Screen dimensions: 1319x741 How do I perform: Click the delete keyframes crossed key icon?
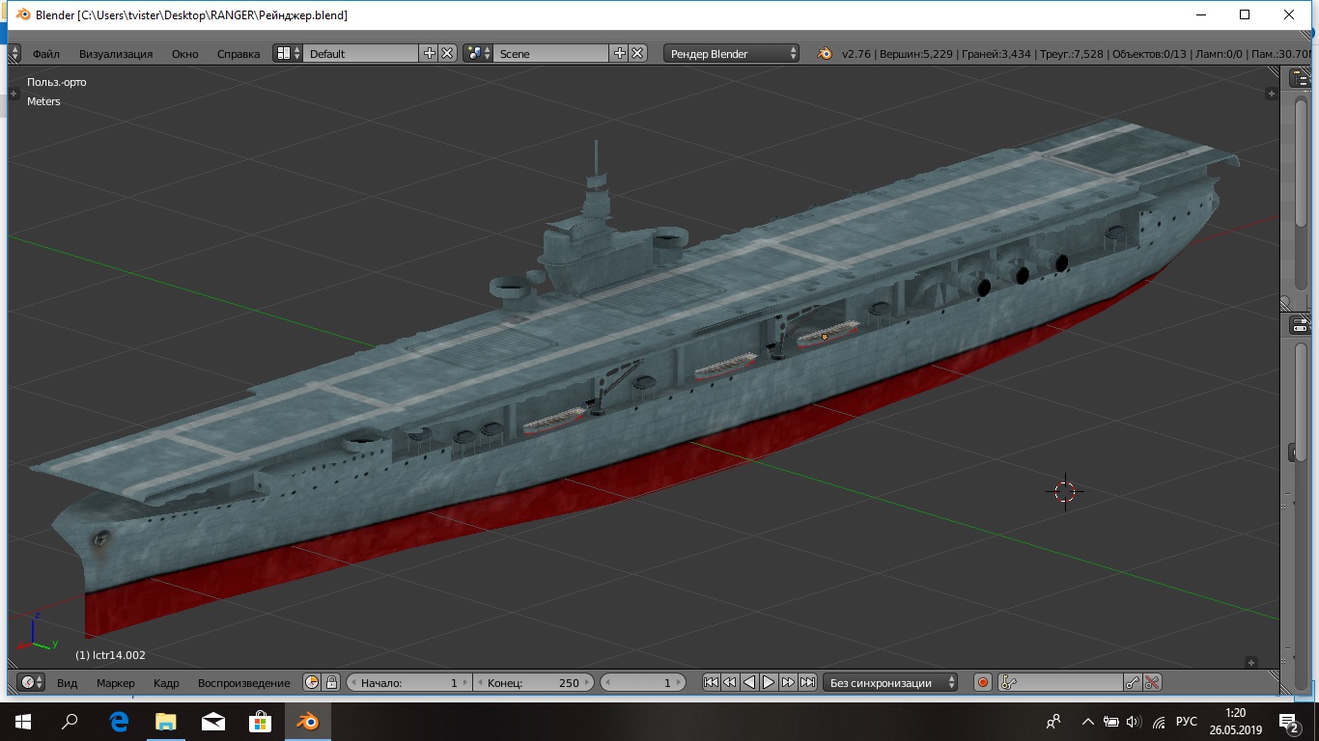click(1152, 682)
